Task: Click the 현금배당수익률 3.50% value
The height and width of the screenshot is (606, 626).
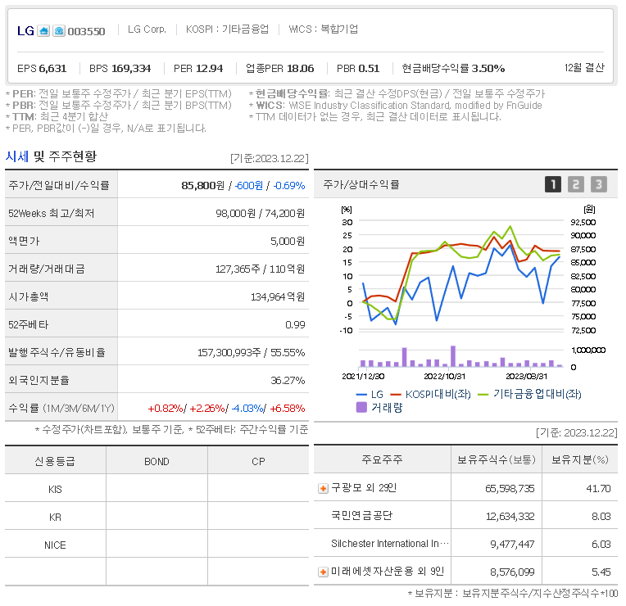Action: click(488, 69)
